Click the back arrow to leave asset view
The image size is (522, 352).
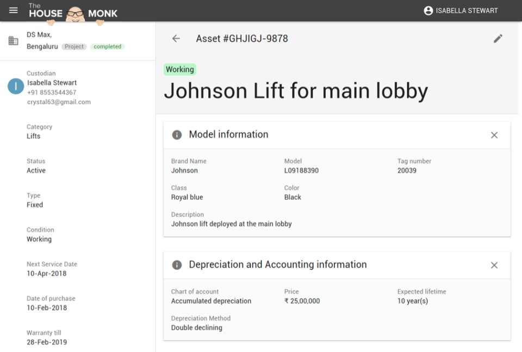tap(176, 39)
